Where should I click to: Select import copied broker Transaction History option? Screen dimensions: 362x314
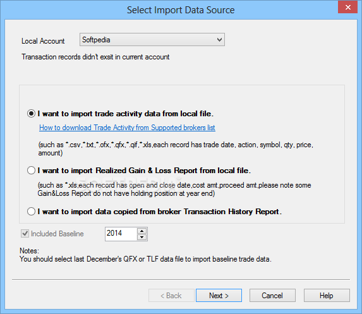coord(31,212)
